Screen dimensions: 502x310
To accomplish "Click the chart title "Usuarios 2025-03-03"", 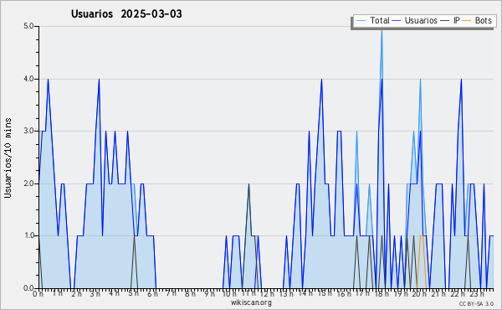I will pyautogui.click(x=126, y=13).
